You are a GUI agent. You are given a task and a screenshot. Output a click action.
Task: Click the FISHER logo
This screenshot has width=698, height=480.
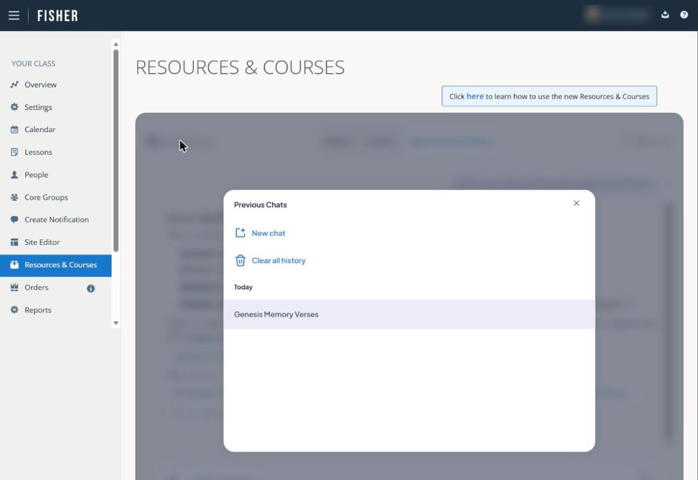[58, 16]
